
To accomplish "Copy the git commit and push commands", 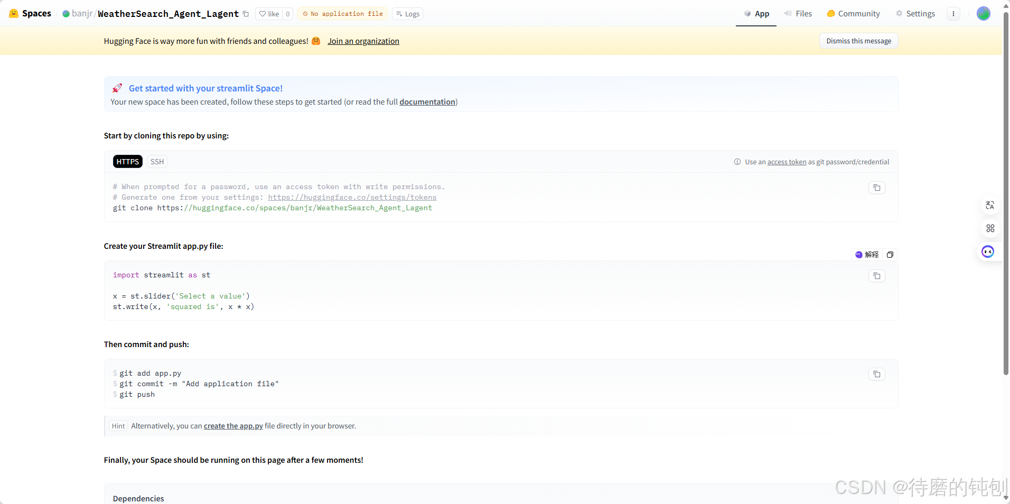I will [x=877, y=374].
